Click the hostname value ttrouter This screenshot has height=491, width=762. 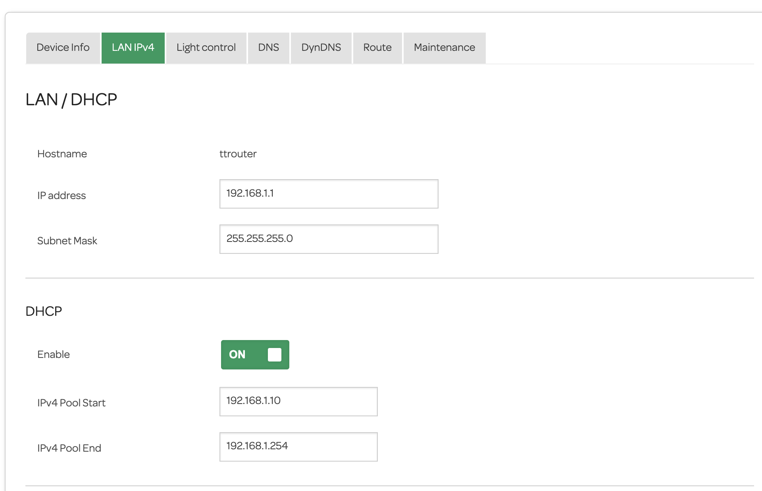pos(239,154)
